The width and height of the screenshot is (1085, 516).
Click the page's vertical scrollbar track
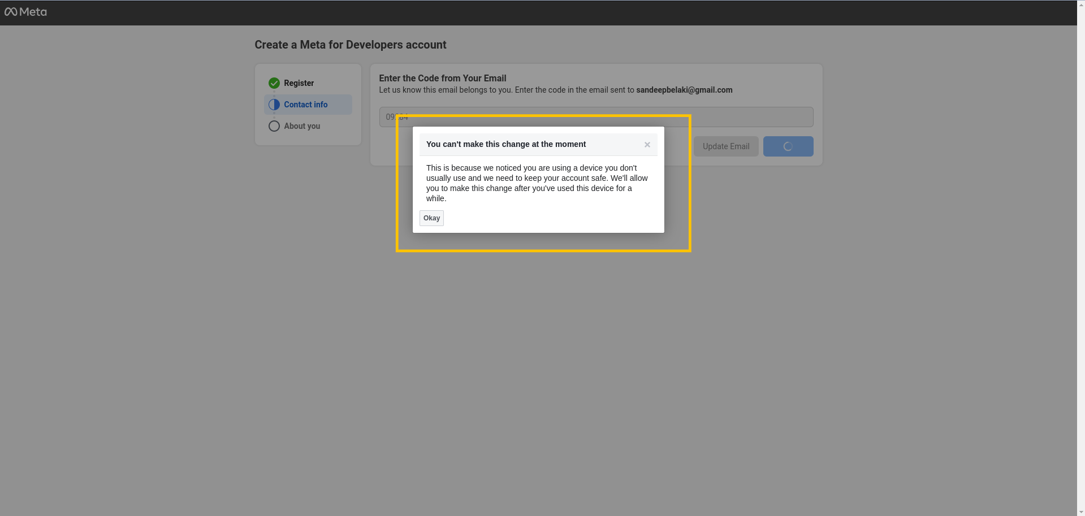click(x=1081, y=258)
